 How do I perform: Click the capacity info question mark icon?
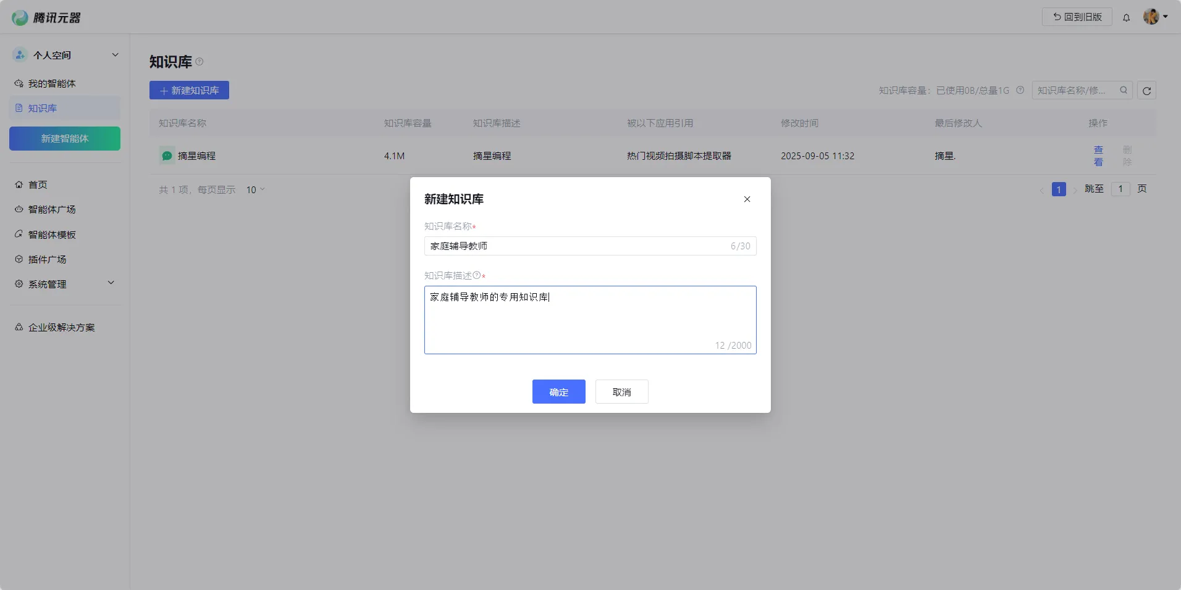[1020, 90]
